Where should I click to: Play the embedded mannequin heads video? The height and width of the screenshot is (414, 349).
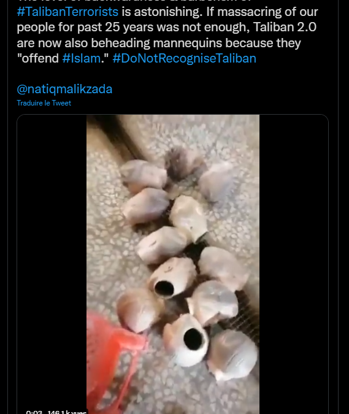172,264
